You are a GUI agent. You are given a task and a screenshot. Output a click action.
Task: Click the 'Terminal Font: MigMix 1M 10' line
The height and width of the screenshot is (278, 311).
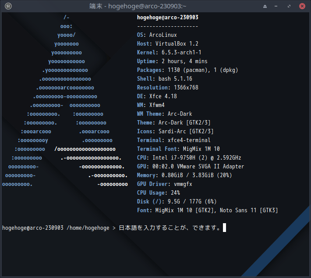[178, 149]
